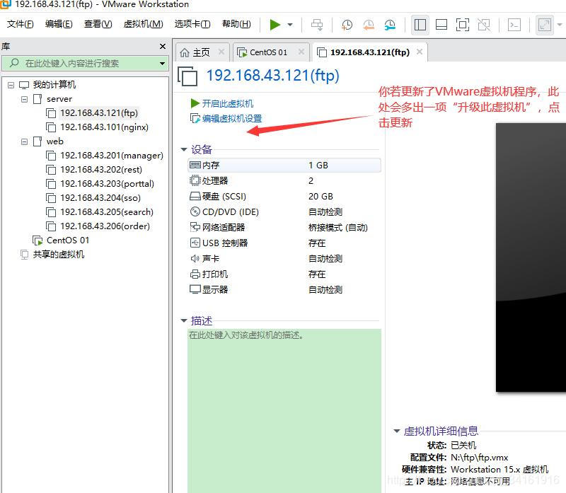
Task: Open the 虚拟机(M) menu
Action: click(144, 24)
